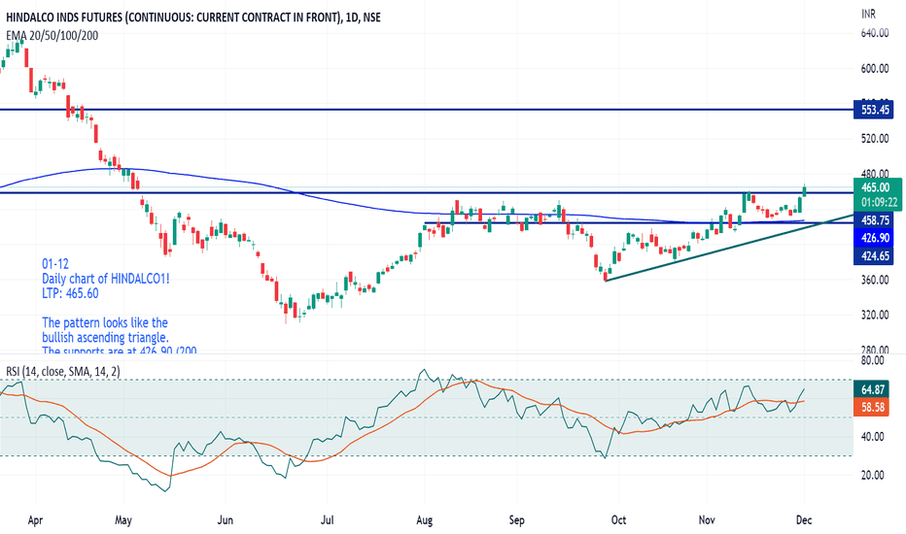Click the INR currency label
Viewport: 906px width, 534px height.
click(868, 14)
